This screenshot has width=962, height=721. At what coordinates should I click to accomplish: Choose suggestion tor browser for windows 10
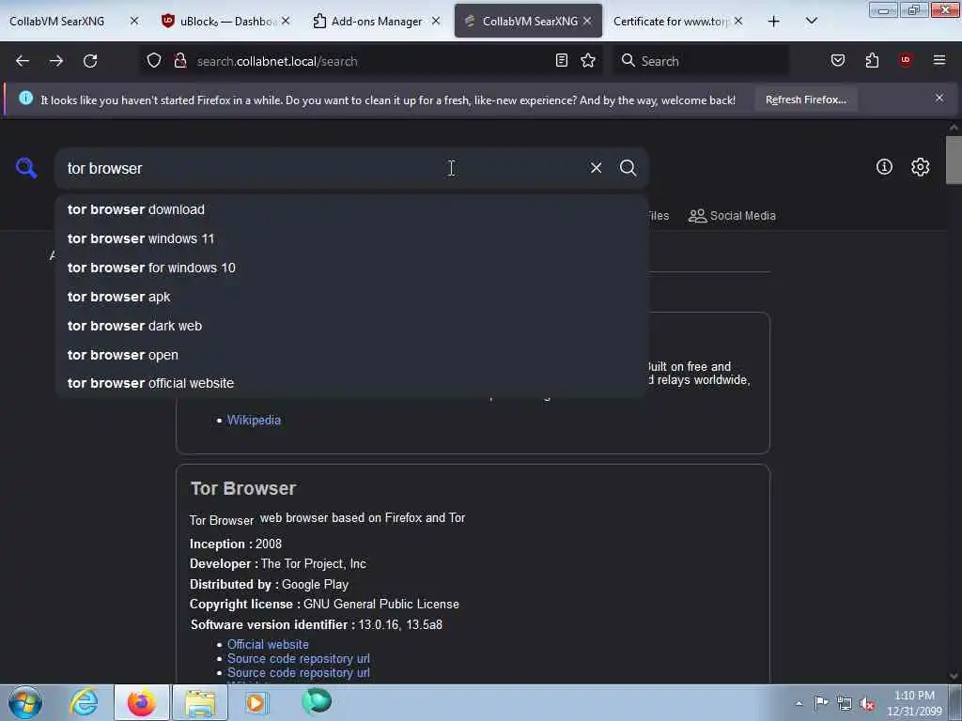[351, 268]
